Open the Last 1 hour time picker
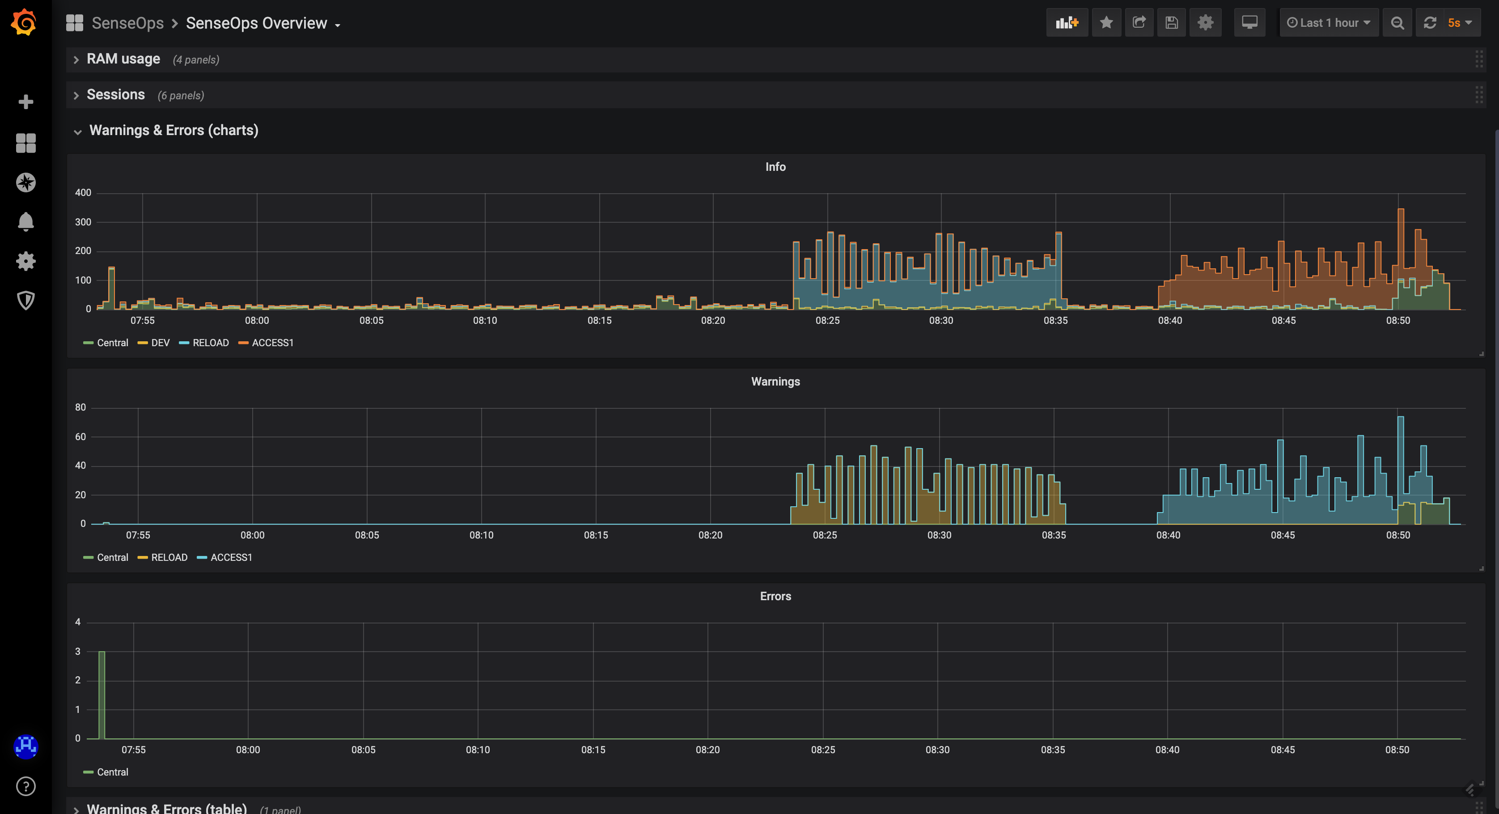 [x=1329, y=23]
